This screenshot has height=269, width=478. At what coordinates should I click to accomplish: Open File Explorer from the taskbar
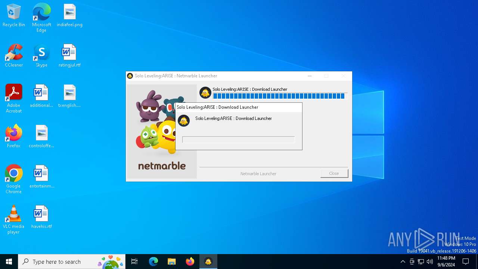[x=172, y=262]
